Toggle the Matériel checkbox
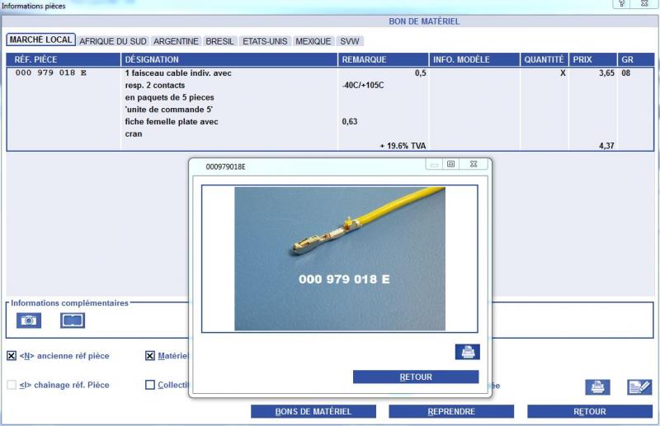 tap(150, 356)
